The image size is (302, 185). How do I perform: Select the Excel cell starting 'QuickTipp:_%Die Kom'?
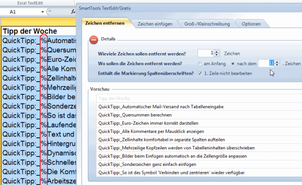[39, 171]
